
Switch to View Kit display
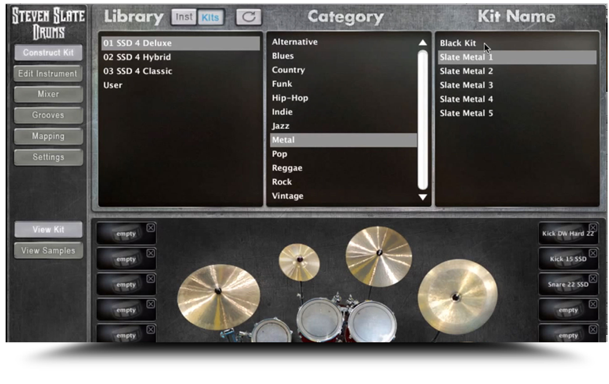pos(48,229)
